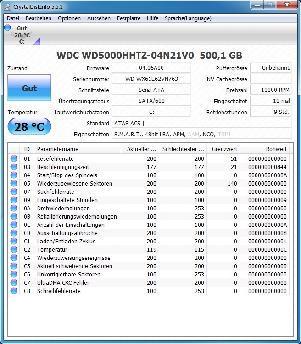Click the Puffergrösse field showing Unbekannt
This screenshot has width=301, height=344.
point(271,68)
